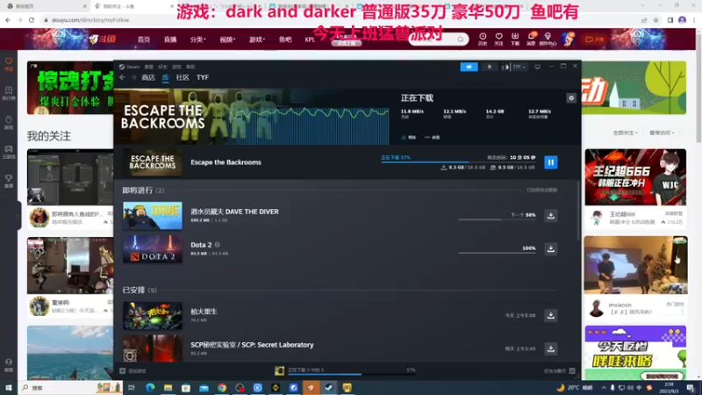Viewport: 702px width, 395px height.
Task: Reload the browser page
Action: [x=32, y=19]
